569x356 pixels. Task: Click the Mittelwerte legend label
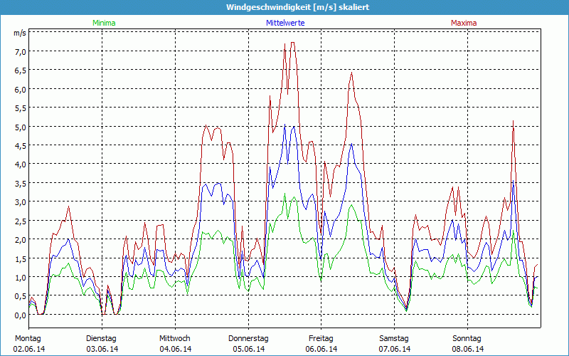(285, 23)
